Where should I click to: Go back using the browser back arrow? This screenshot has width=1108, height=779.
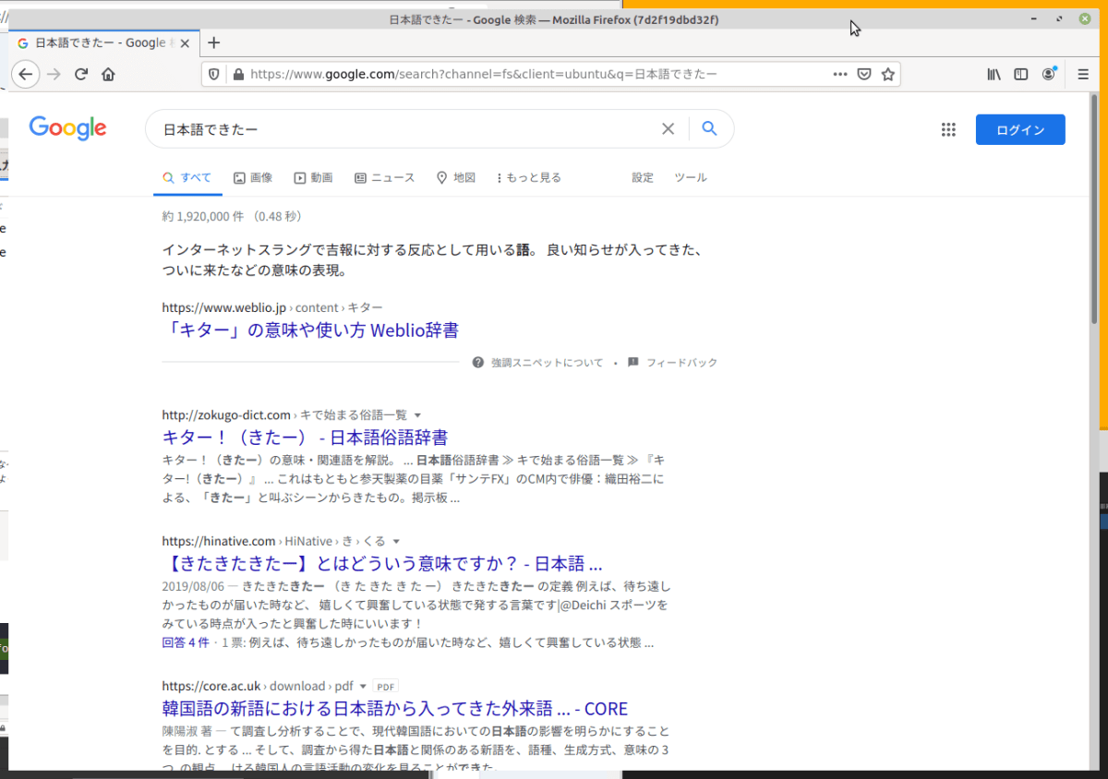click(x=26, y=75)
